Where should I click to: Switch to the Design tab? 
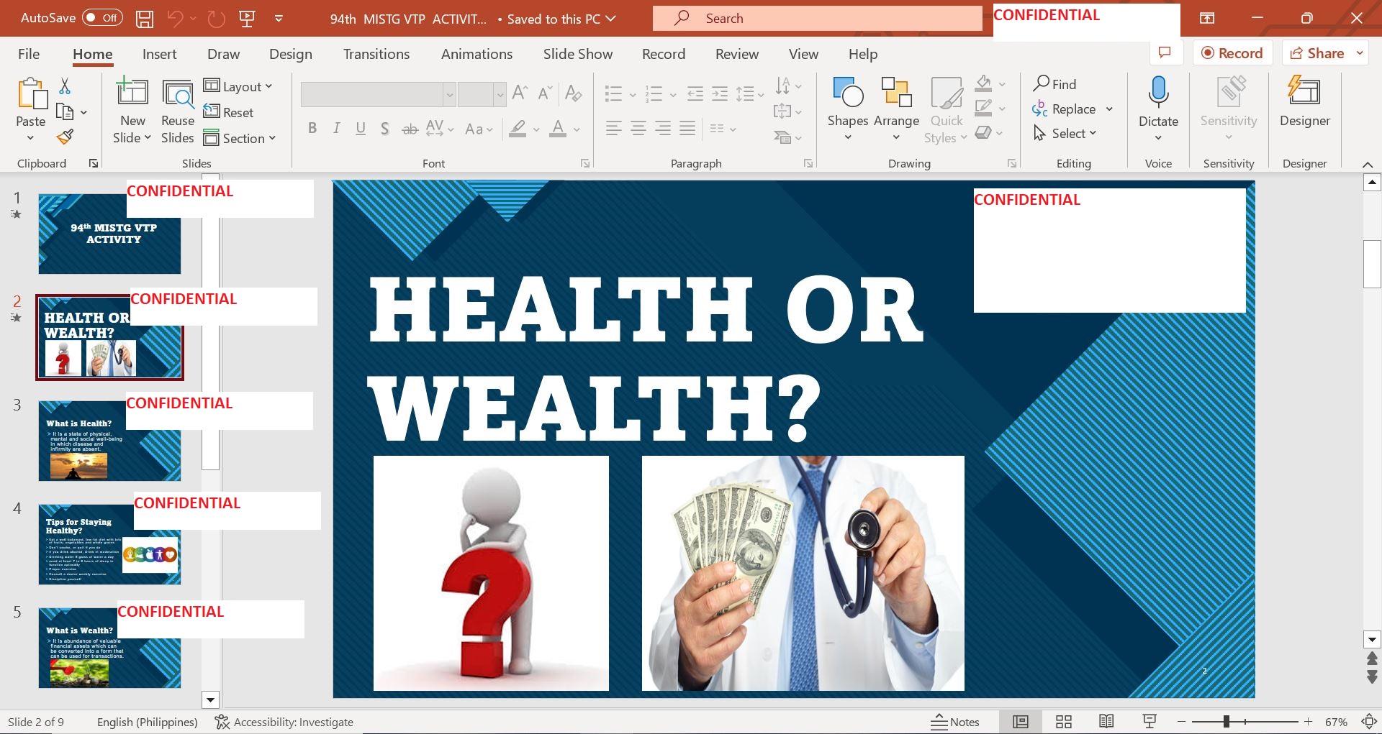pos(291,54)
